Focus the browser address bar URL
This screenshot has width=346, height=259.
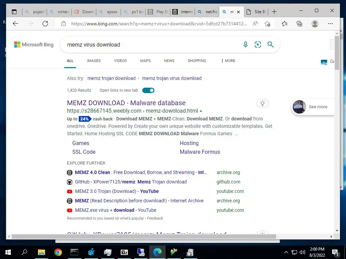[159, 24]
